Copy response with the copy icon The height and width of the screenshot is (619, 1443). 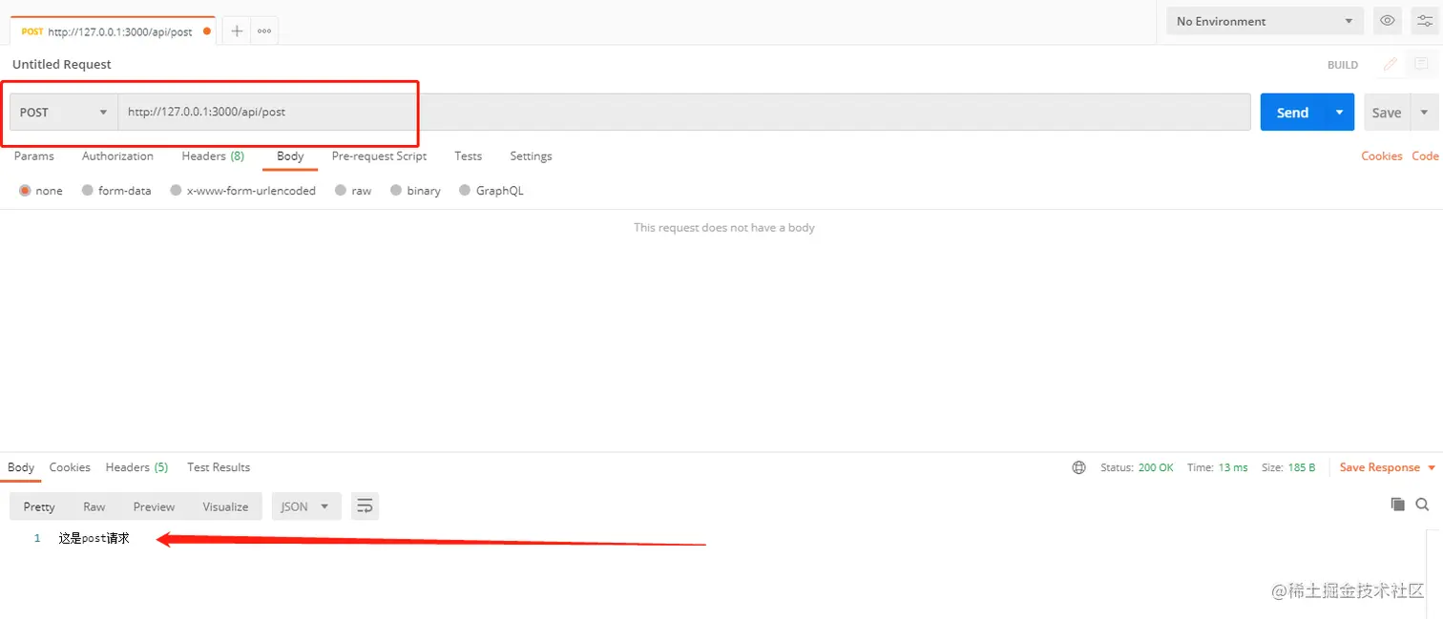click(x=1398, y=505)
